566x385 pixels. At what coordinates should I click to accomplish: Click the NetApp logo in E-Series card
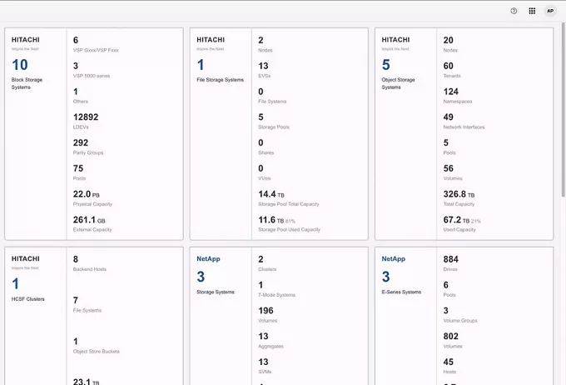tap(394, 259)
